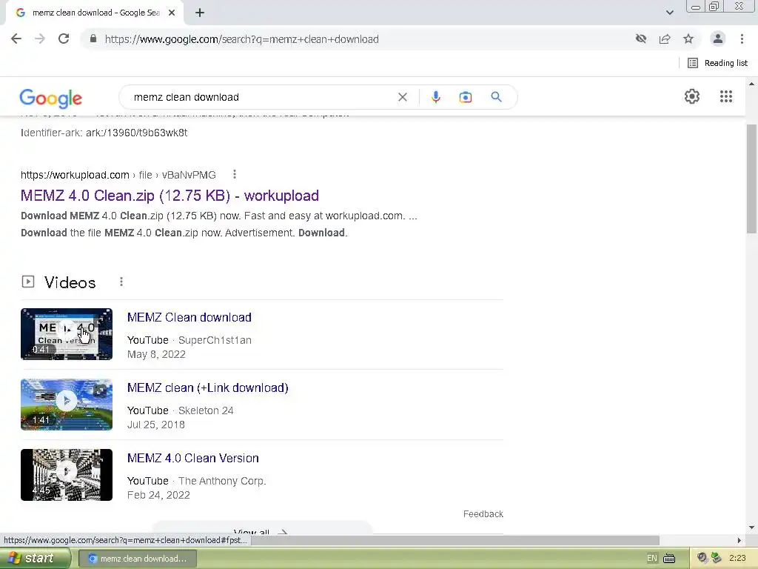This screenshot has height=569, width=758.
Task: Open Chrome three-dot menu
Action: click(742, 39)
